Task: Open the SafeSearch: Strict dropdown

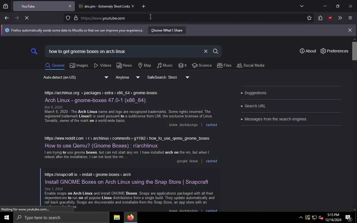Action: (168, 77)
